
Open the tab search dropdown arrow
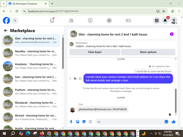click(4, 4)
